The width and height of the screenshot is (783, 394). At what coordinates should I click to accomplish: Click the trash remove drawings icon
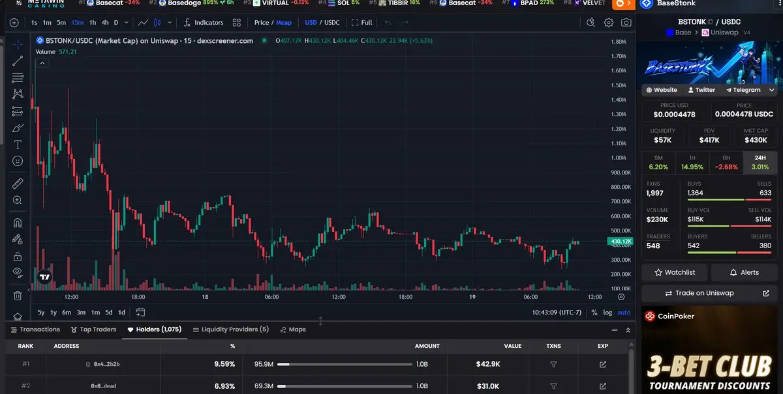(x=18, y=295)
